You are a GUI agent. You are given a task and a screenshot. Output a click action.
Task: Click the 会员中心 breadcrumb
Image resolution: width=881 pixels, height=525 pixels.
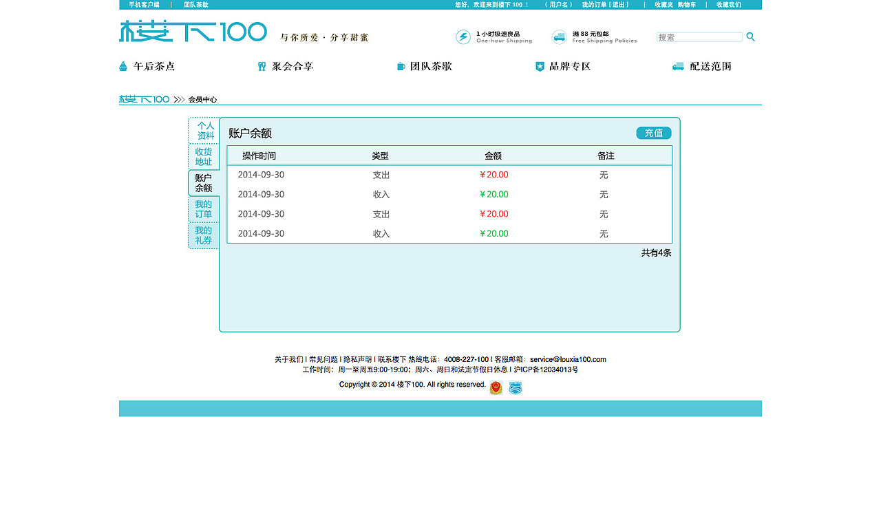pyautogui.click(x=202, y=100)
